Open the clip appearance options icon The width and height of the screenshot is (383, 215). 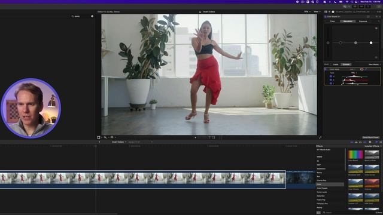[370, 142]
